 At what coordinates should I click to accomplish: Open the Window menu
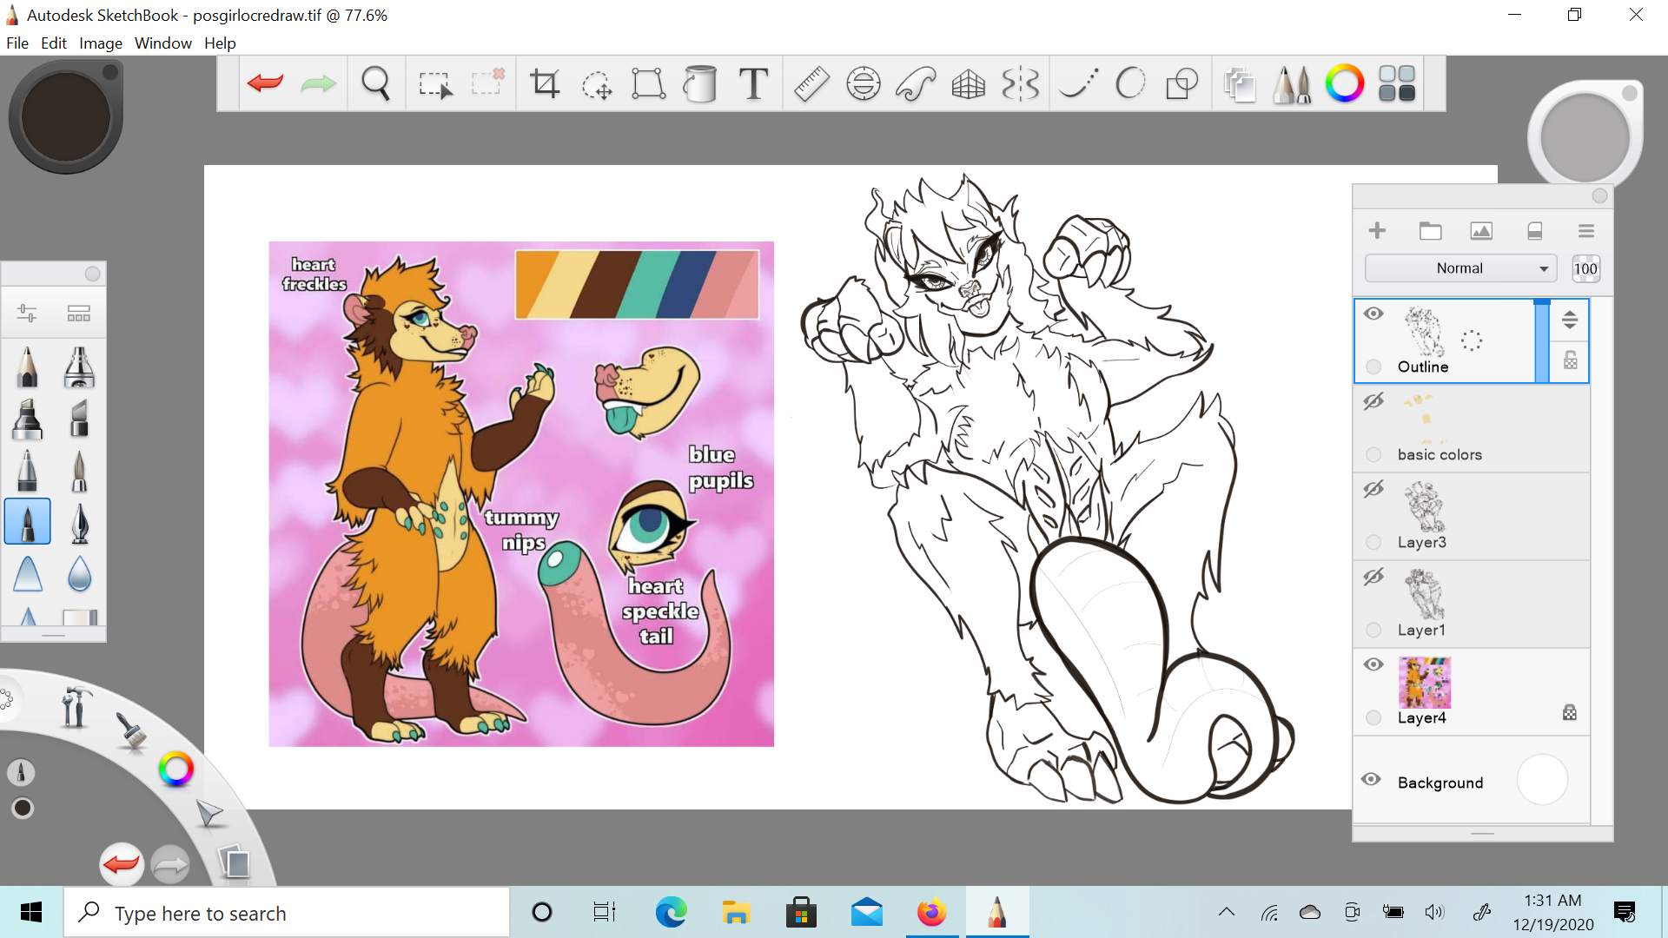(162, 43)
